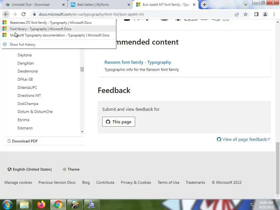Image resolution: width=280 pixels, height=210 pixels.
Task: Choose Microsoft Typography documentation history entry
Action: tap(58, 35)
